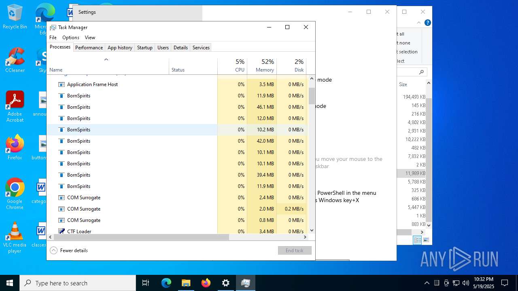Open the View menu in Task Manager
This screenshot has height=291, width=518.
click(x=90, y=38)
